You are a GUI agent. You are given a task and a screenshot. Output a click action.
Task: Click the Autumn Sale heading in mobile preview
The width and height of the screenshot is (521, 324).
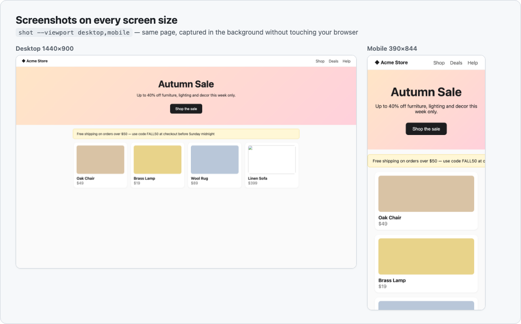(426, 92)
